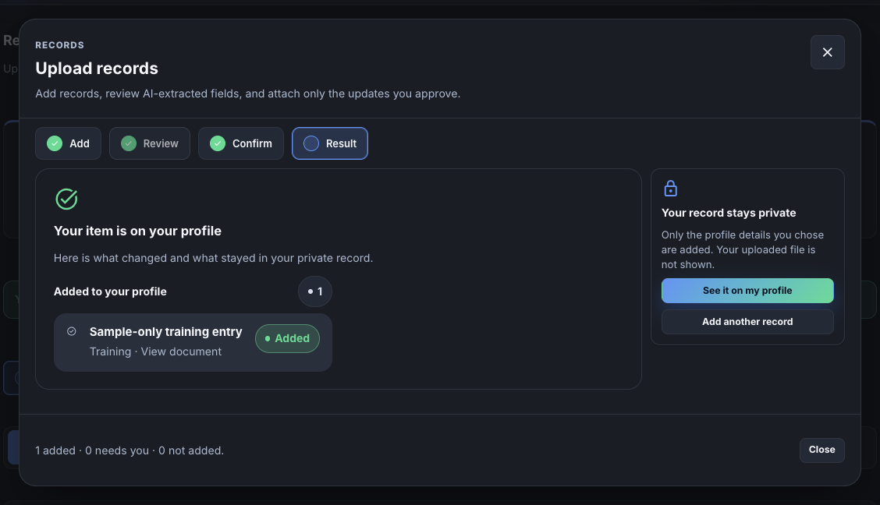Click the small check beside Sample-only training entry
Screen dimensions: 880x505
[x=72, y=331]
